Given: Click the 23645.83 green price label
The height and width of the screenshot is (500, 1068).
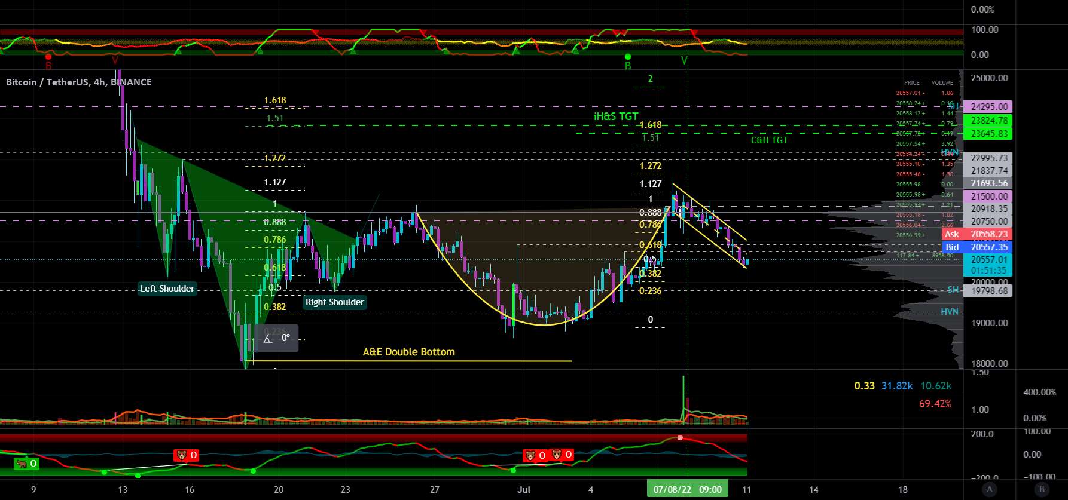Looking at the screenshot, I should tap(988, 133).
